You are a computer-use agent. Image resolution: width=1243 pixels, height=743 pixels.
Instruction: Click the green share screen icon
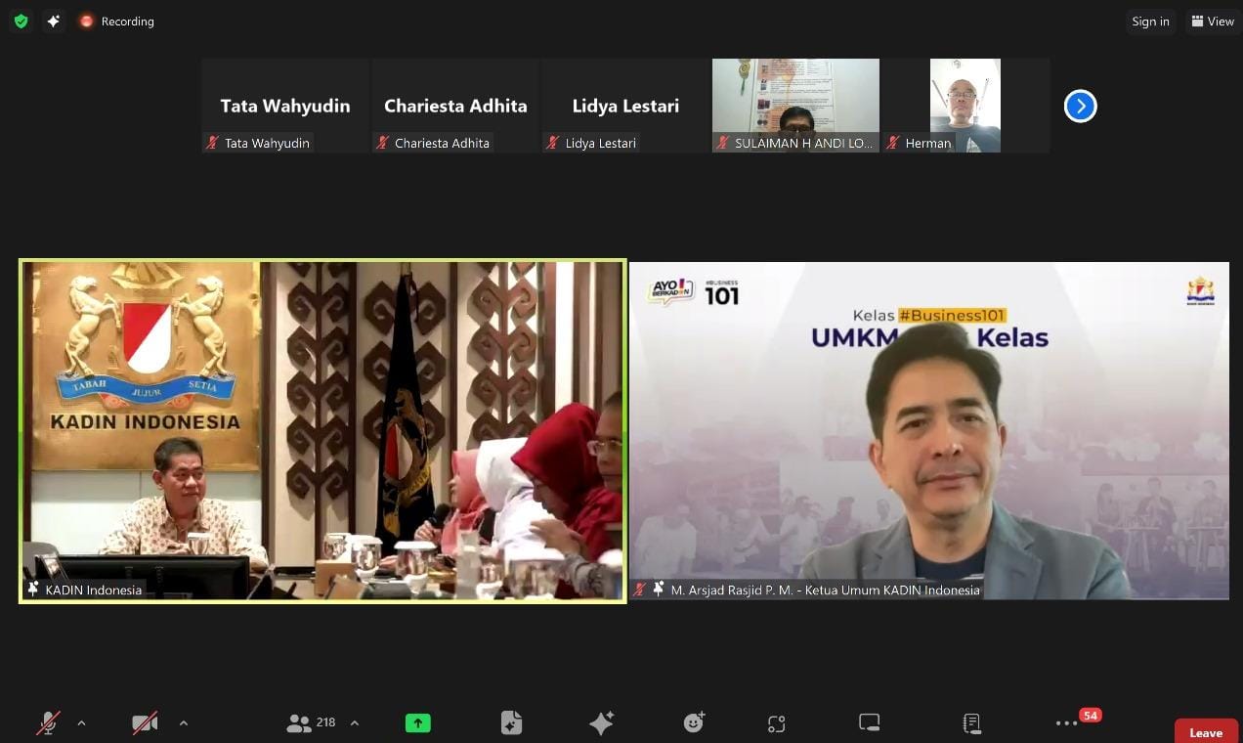coord(417,722)
